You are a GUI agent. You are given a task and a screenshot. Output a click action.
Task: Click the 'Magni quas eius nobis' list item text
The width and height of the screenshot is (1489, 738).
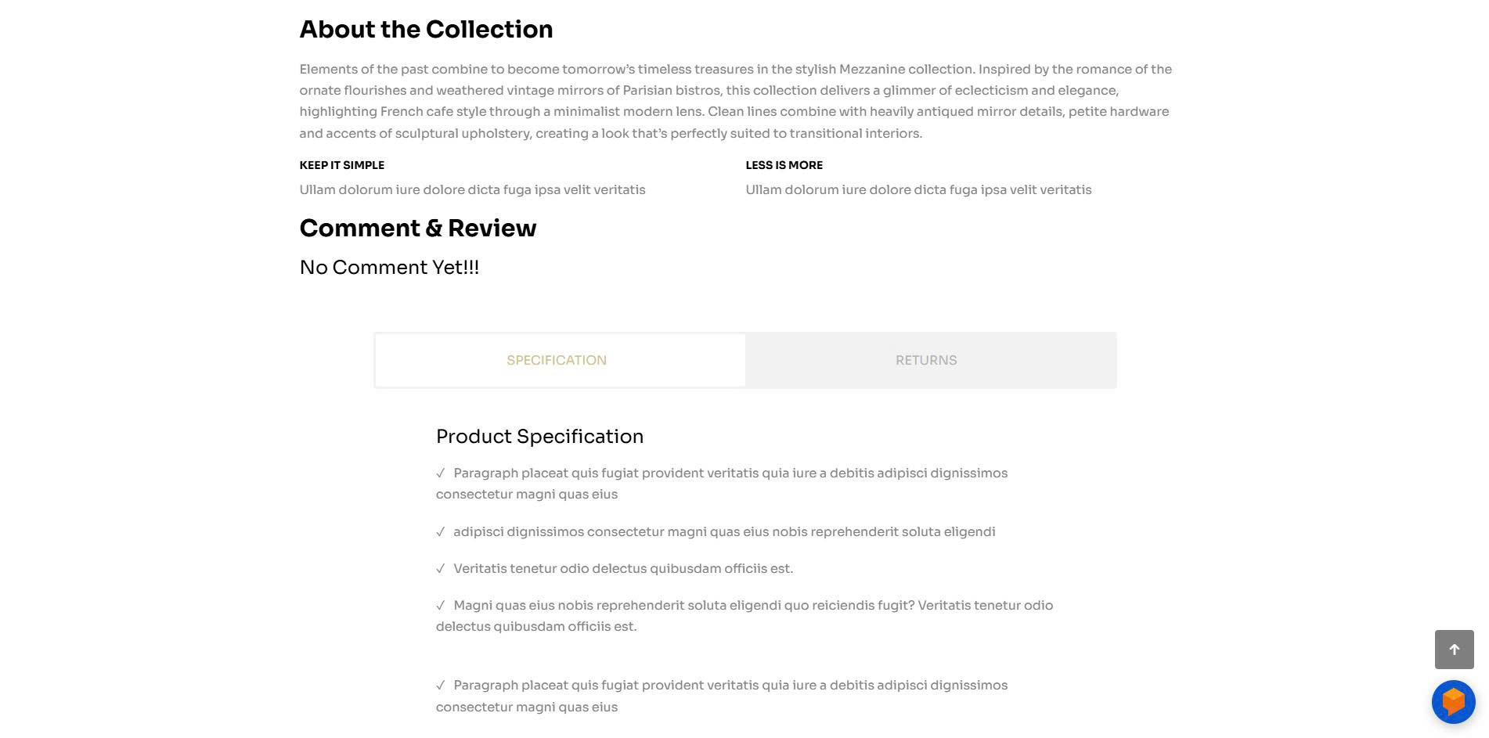[744, 616]
